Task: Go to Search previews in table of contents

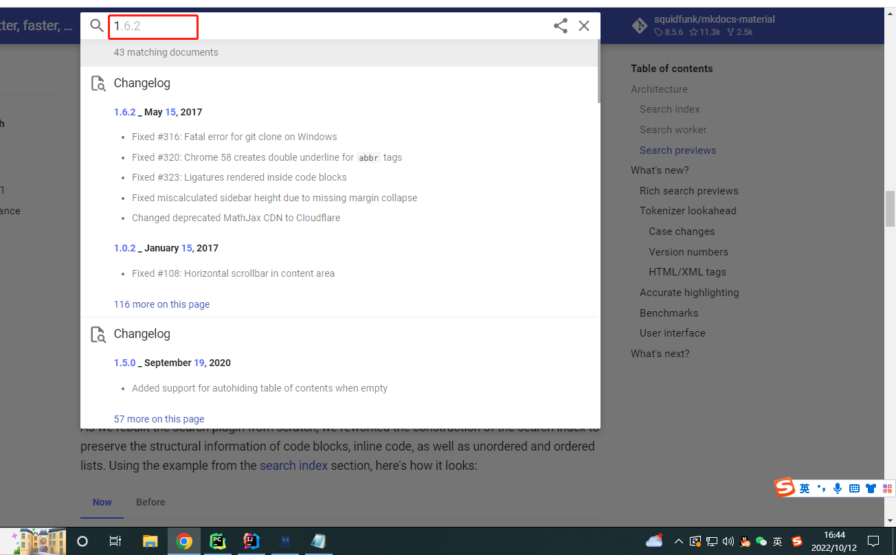Action: pyautogui.click(x=677, y=150)
